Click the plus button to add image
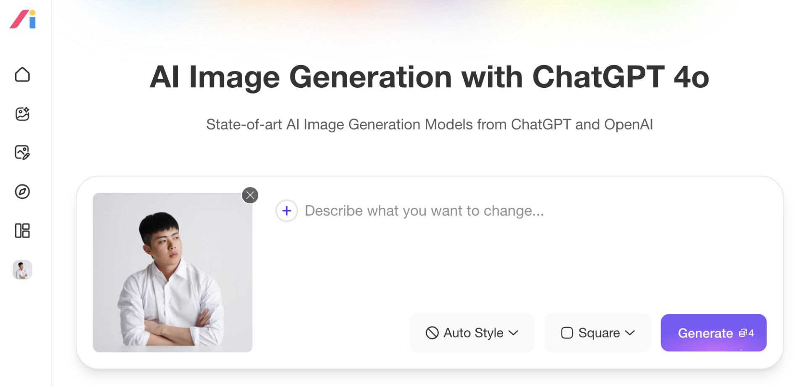This screenshot has width=796, height=387. 287,211
